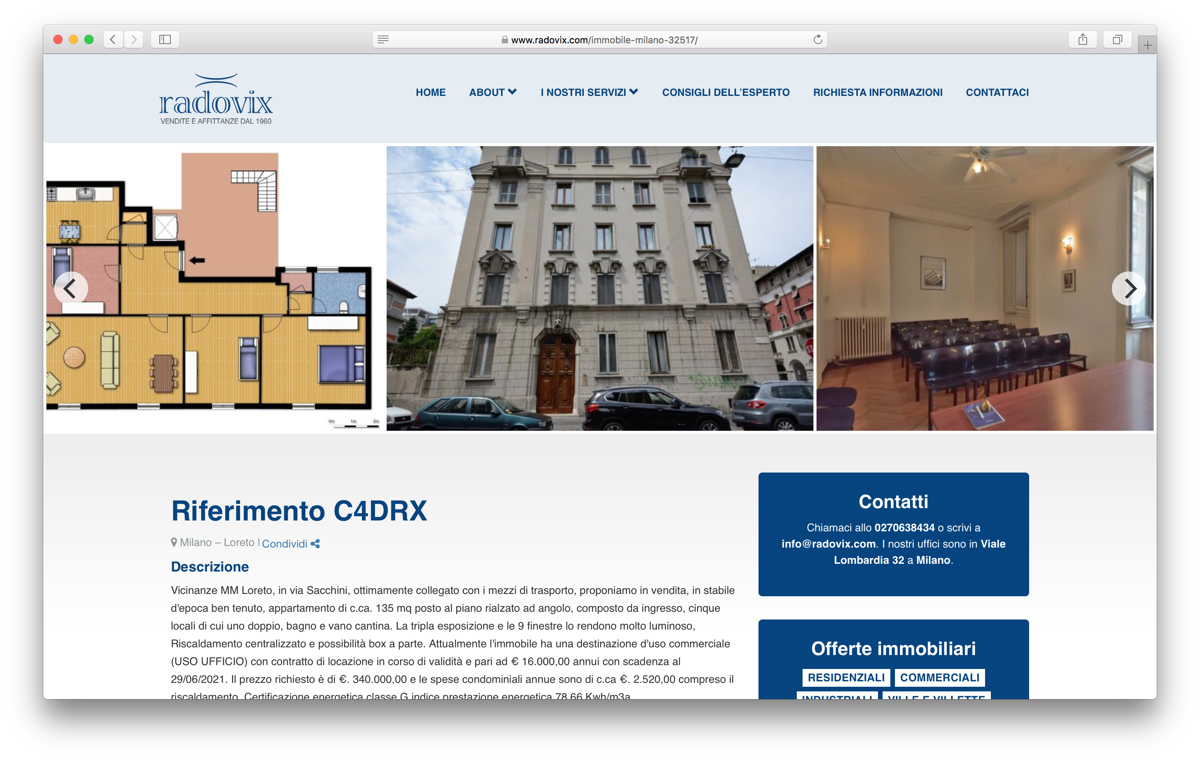This screenshot has height=761, width=1200.
Task: Select COMMERCIALI offers button
Action: pos(939,677)
